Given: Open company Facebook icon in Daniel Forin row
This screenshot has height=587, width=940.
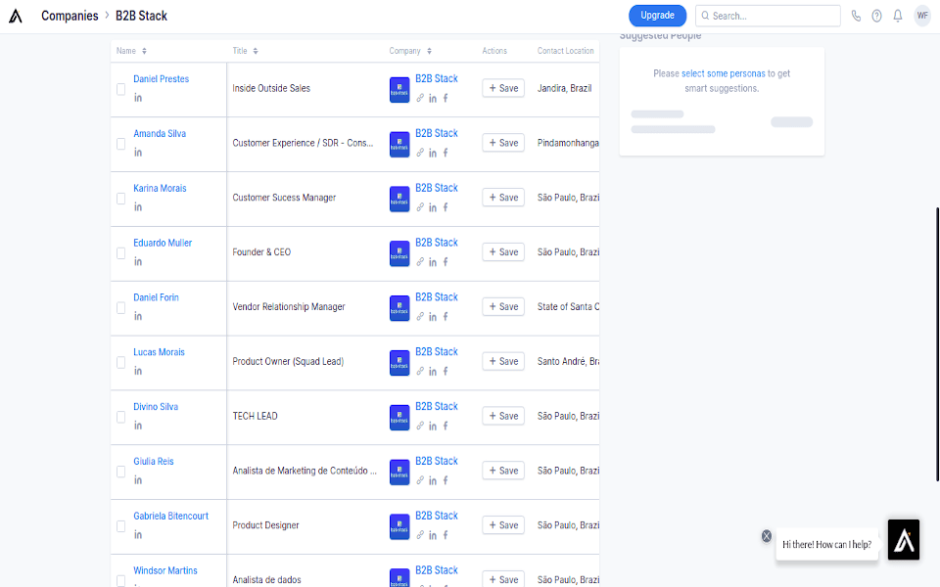Looking at the screenshot, I should pyautogui.click(x=446, y=316).
